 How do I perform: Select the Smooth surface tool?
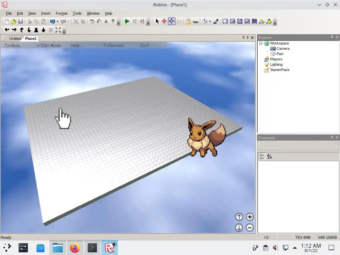click(225, 21)
